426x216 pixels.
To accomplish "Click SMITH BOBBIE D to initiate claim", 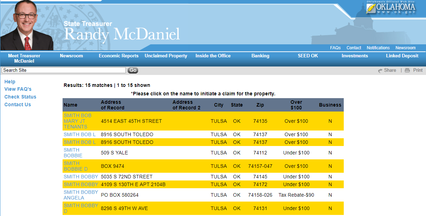I will coord(75,166).
